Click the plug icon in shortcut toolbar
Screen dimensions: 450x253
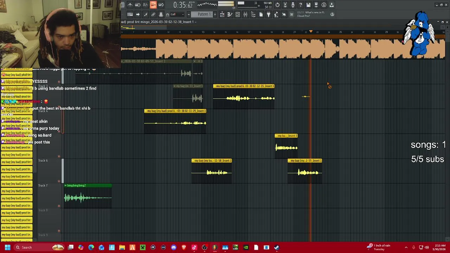coord(269,14)
